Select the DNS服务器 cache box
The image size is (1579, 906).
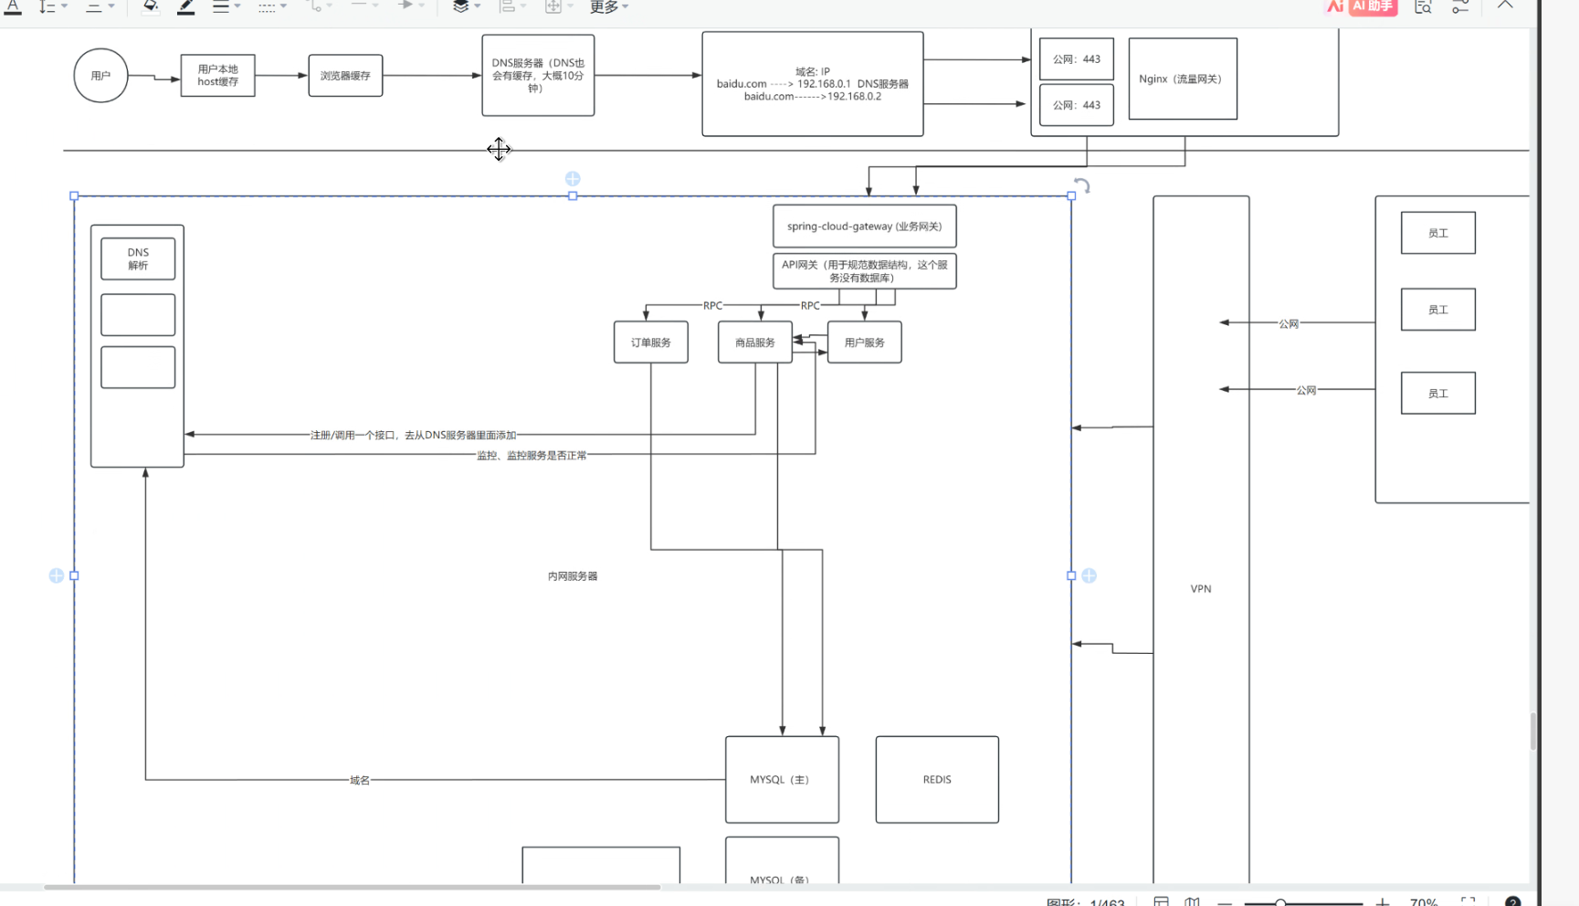coord(538,75)
